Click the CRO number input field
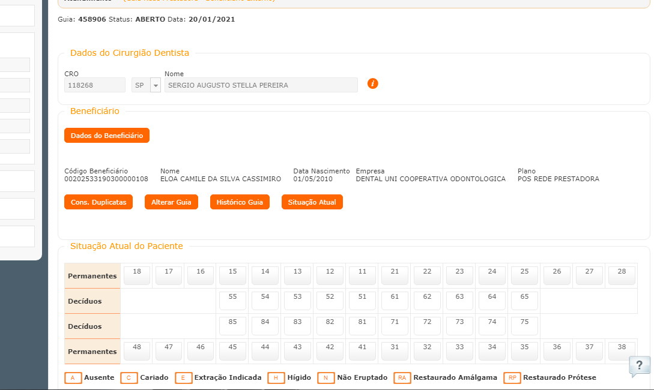654x390 pixels. tap(95, 85)
